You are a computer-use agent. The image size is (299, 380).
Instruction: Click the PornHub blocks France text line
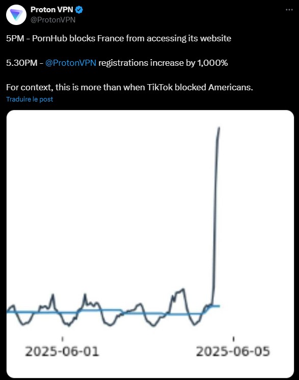(x=119, y=38)
